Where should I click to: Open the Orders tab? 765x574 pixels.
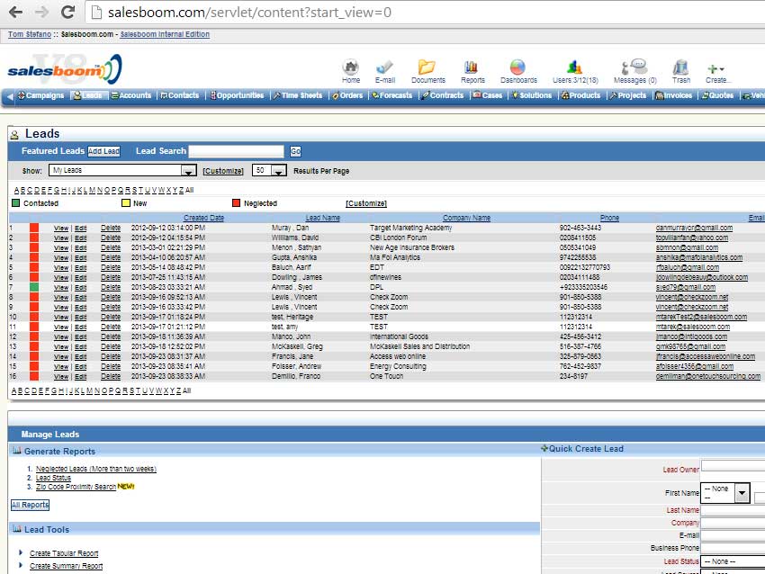(348, 95)
